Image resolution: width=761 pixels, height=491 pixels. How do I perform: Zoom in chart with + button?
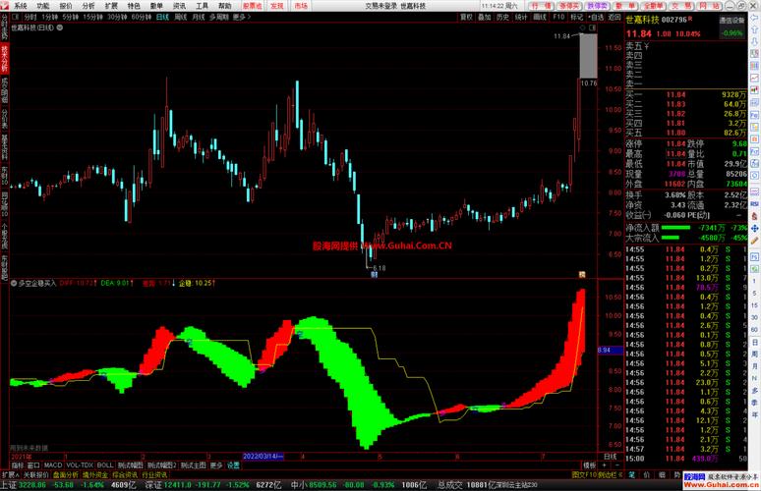click(605, 465)
